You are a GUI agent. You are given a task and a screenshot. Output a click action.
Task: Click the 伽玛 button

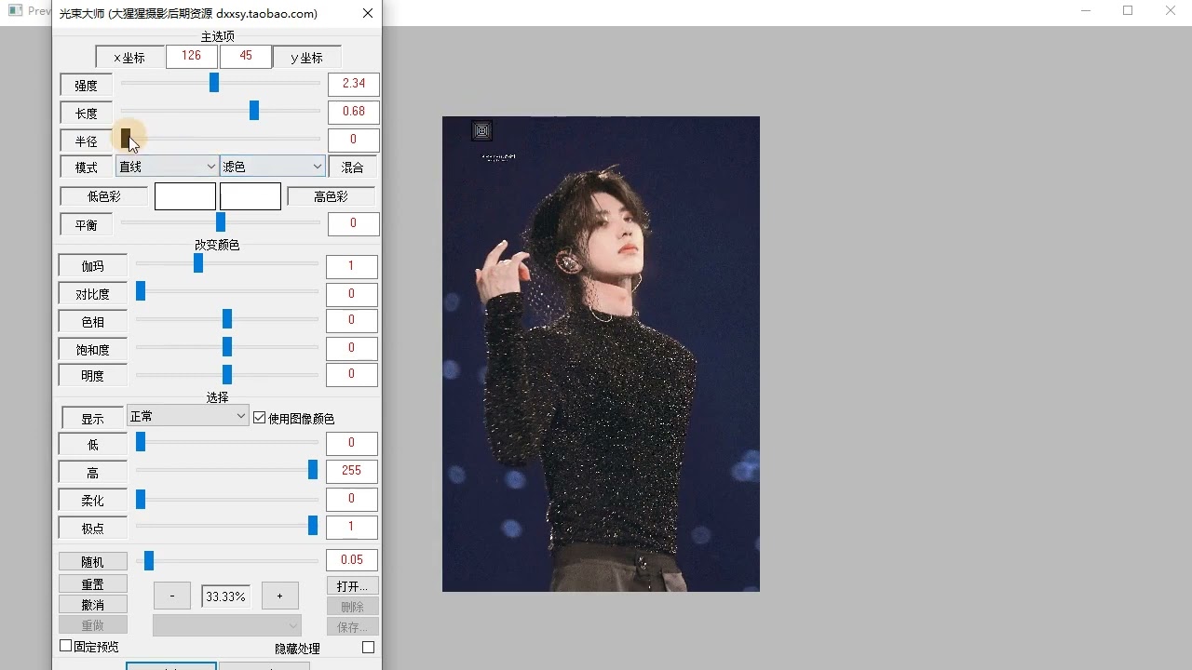pos(93,266)
